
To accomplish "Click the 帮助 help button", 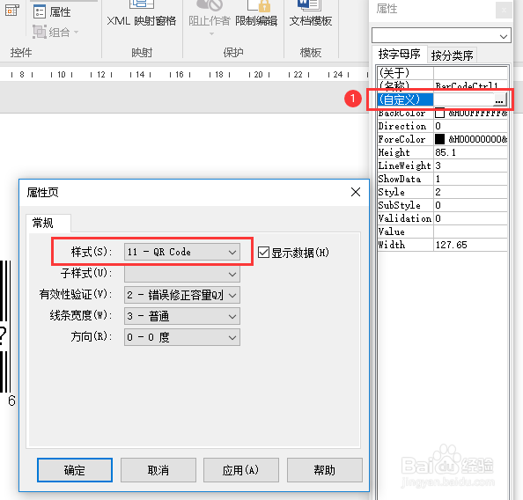I will 325,470.
